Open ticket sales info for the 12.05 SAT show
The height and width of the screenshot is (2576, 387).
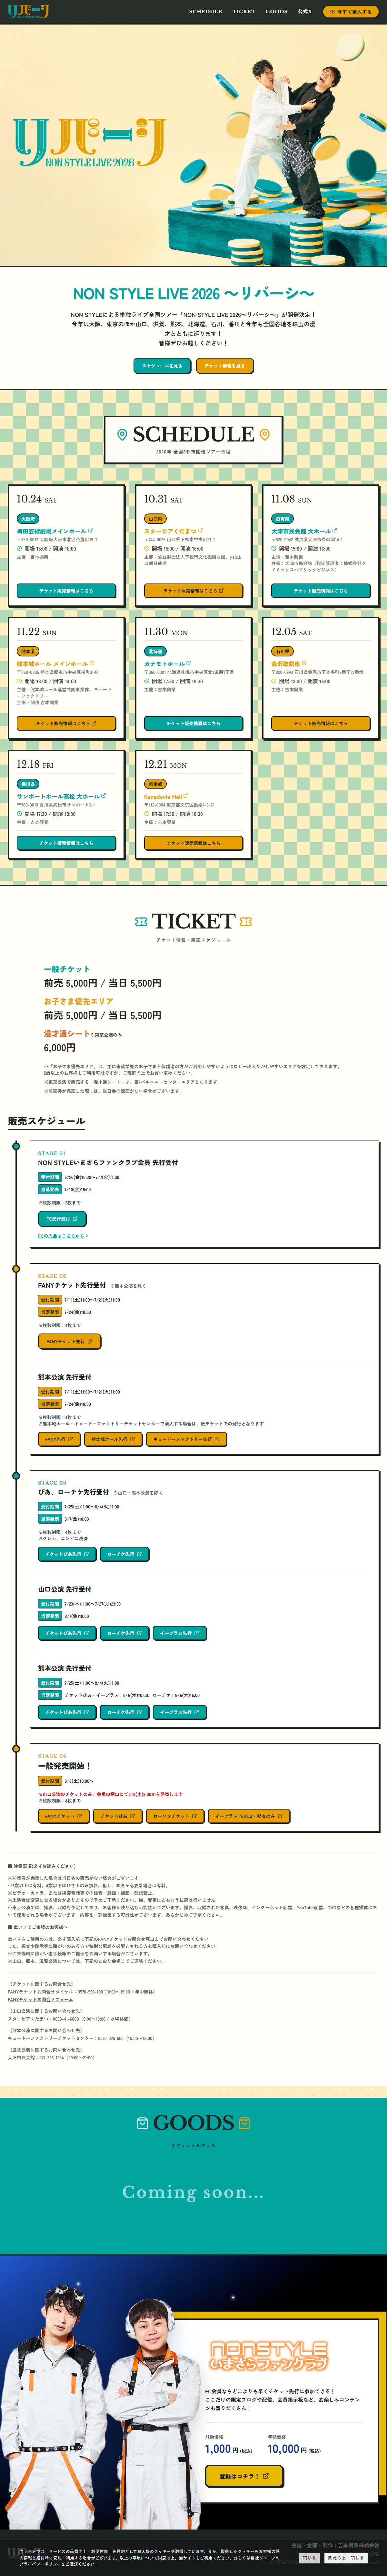click(x=321, y=723)
